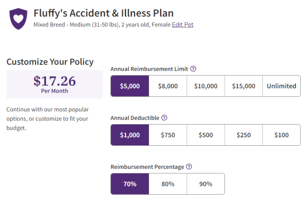
Task: Choose $750 annual deductible
Action: [168, 135]
